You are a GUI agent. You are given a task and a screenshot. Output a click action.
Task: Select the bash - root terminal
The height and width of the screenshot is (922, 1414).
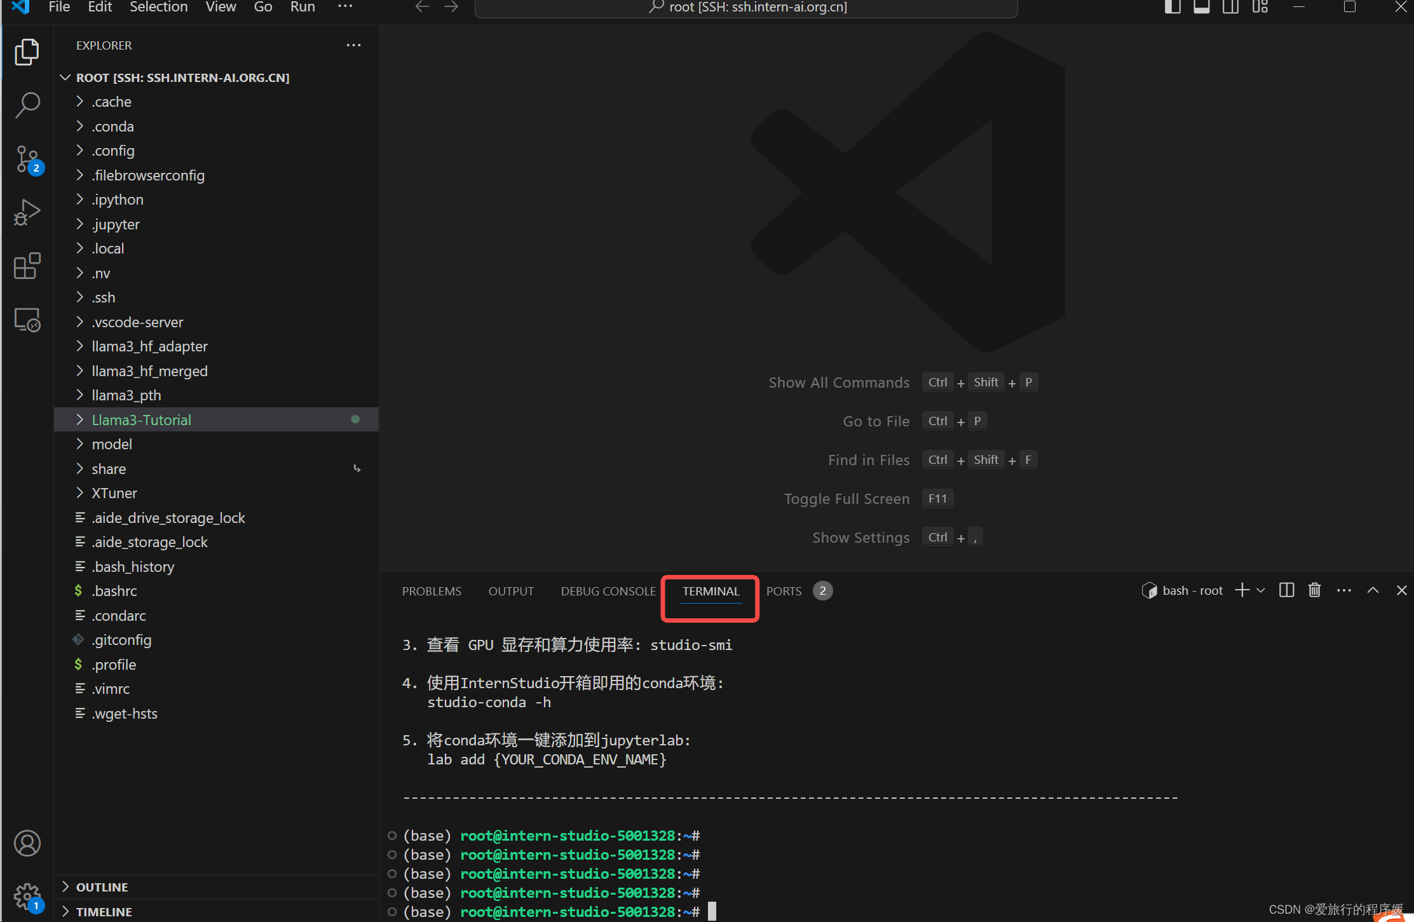click(1182, 590)
